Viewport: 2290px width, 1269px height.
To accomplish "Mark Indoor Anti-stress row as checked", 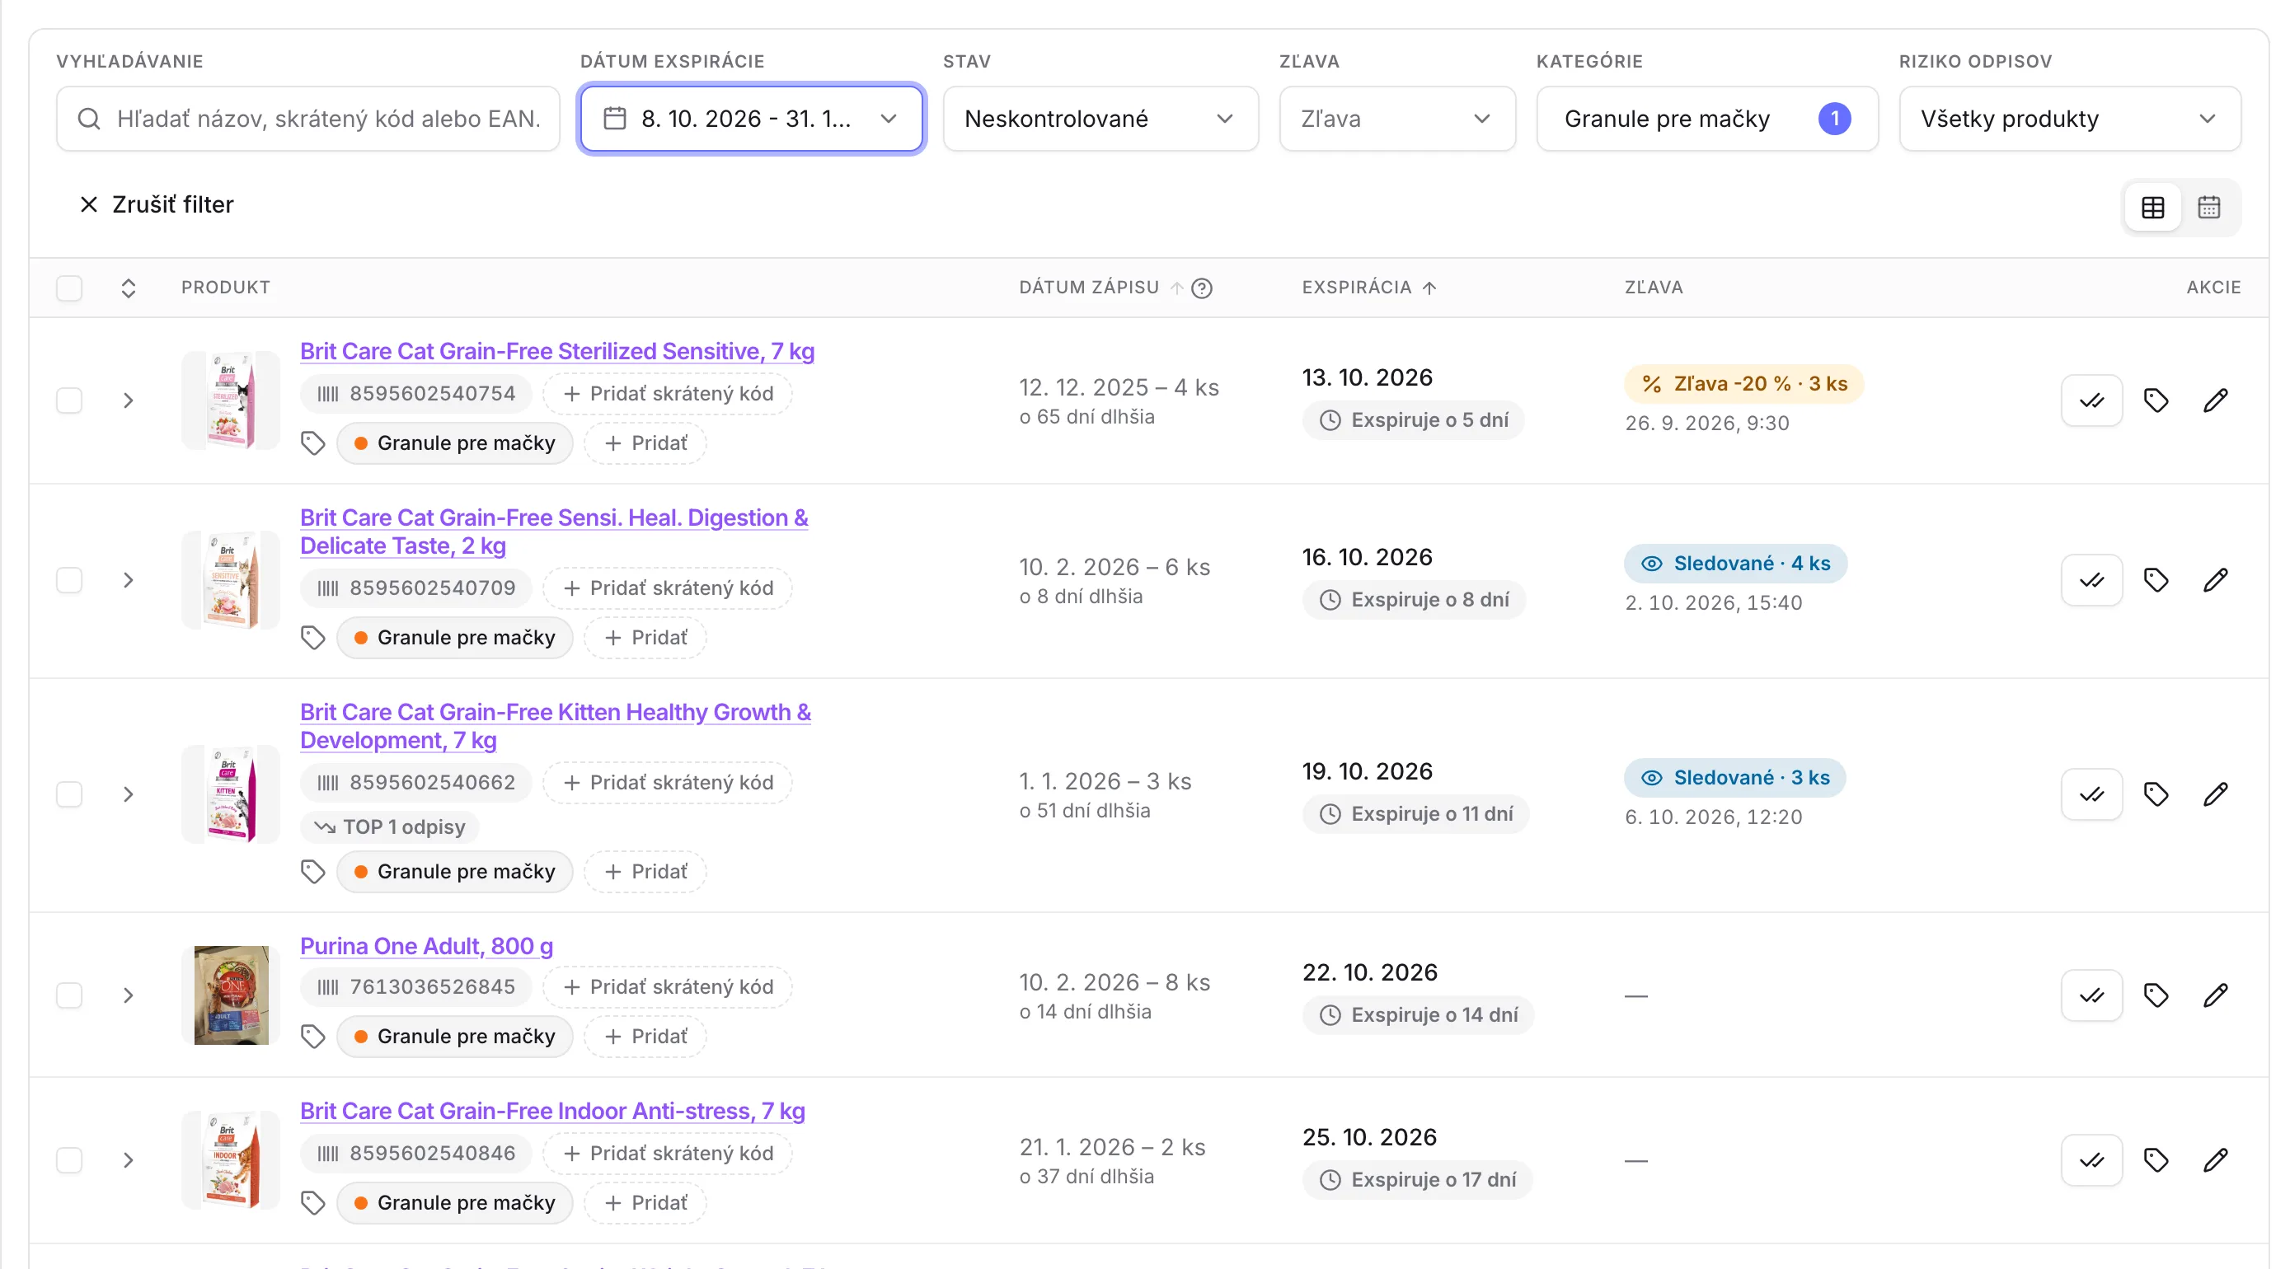I will click(x=2092, y=1160).
